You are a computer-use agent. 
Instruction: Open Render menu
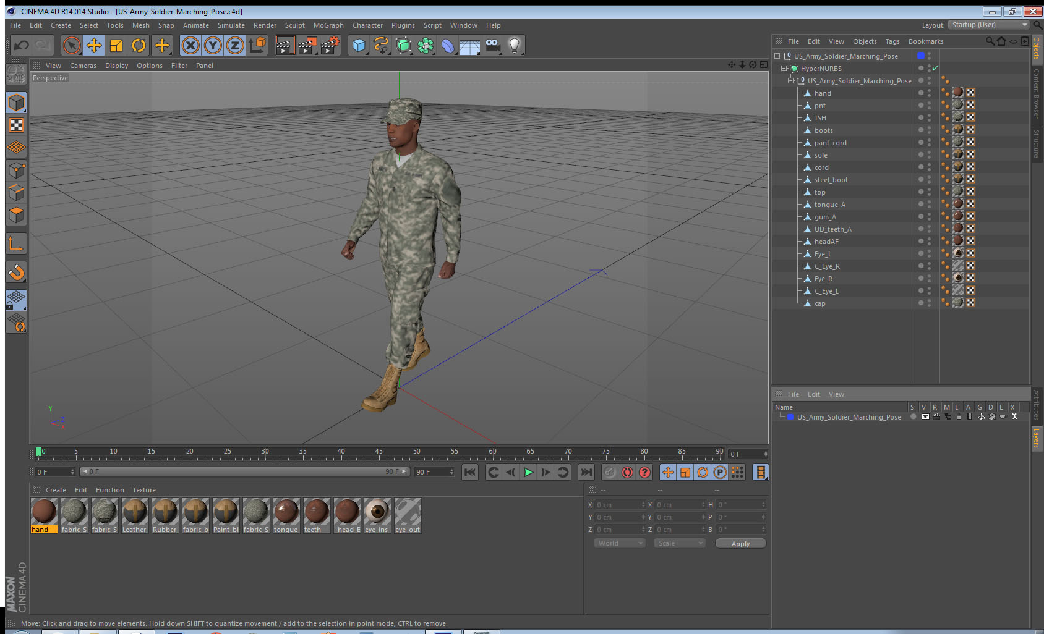coord(265,25)
